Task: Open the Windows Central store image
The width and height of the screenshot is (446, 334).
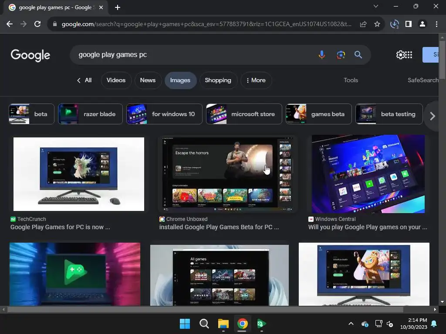Action: [368, 174]
